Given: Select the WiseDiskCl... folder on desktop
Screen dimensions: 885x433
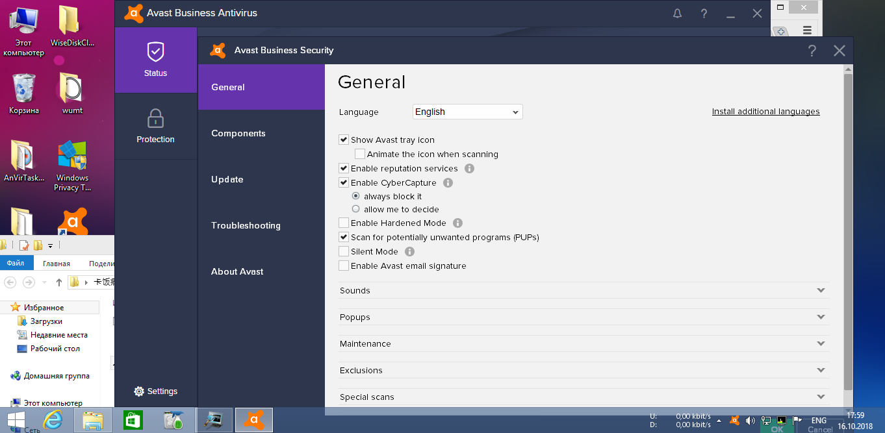Looking at the screenshot, I should (x=72, y=27).
